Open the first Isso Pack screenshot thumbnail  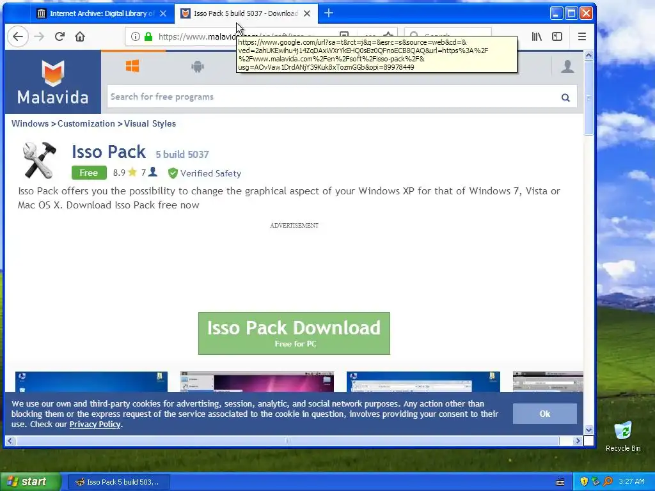pyautogui.click(x=91, y=382)
